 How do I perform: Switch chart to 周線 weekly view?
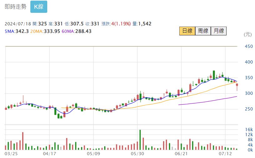pos(202,31)
